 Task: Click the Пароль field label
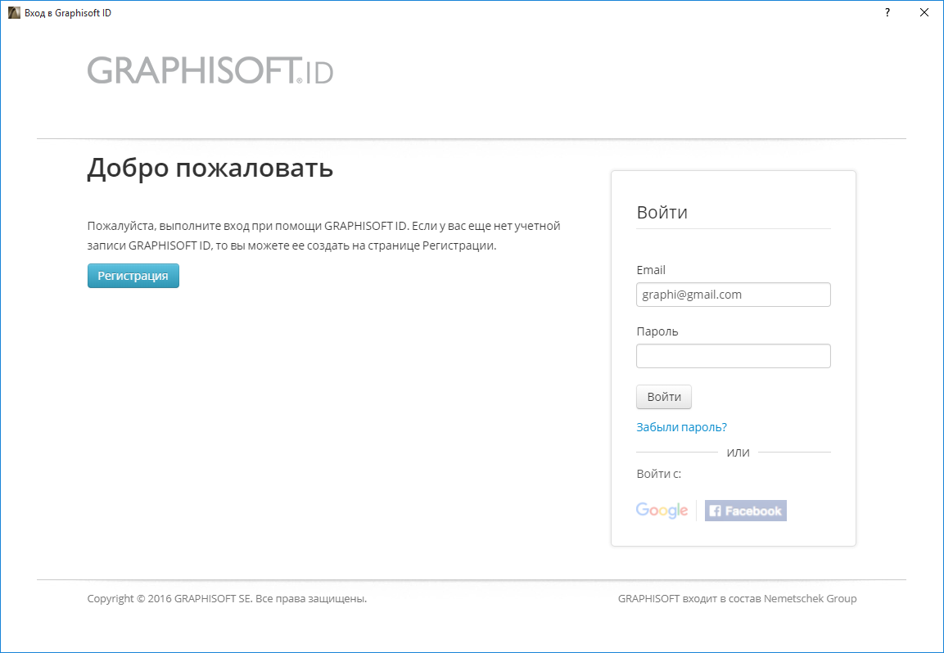tap(657, 331)
